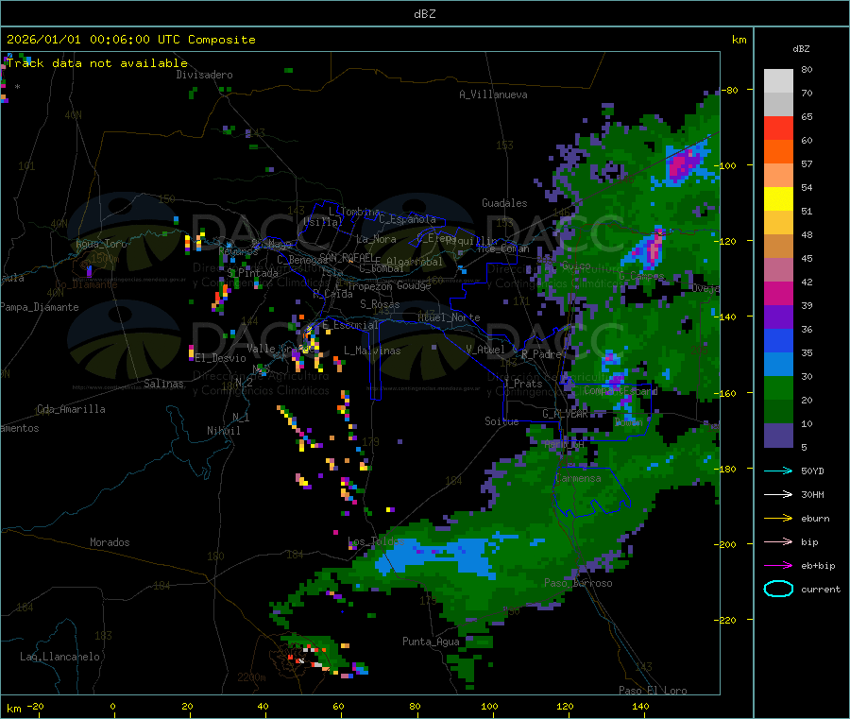850x719 pixels.
Task: Click the Cda_Amarilla label
Action: 71,409
